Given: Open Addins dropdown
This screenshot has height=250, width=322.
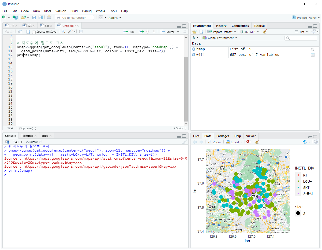Looking at the screenshot, I should (x=115, y=18).
